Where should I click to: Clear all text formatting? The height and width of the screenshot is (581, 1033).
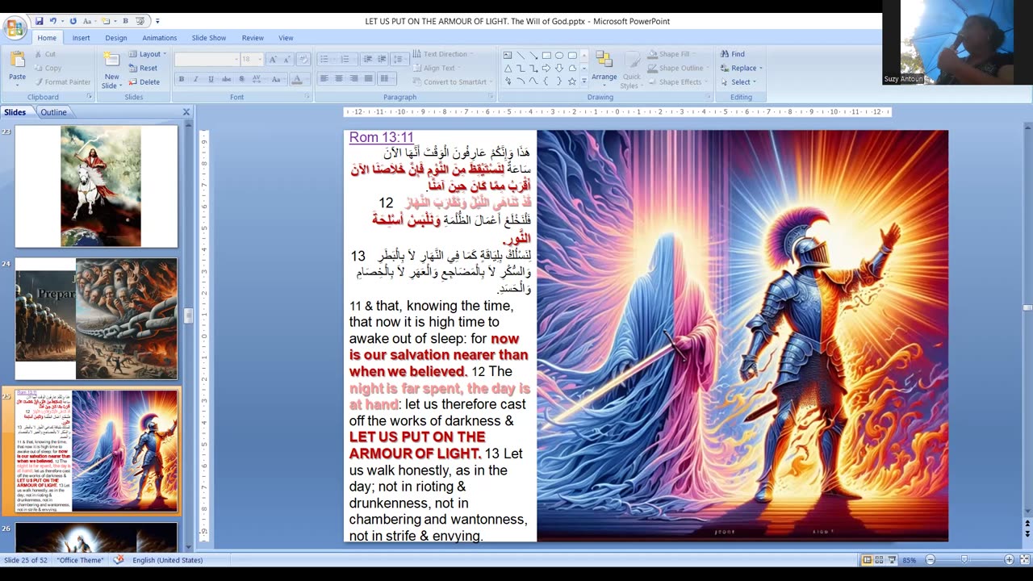303,60
